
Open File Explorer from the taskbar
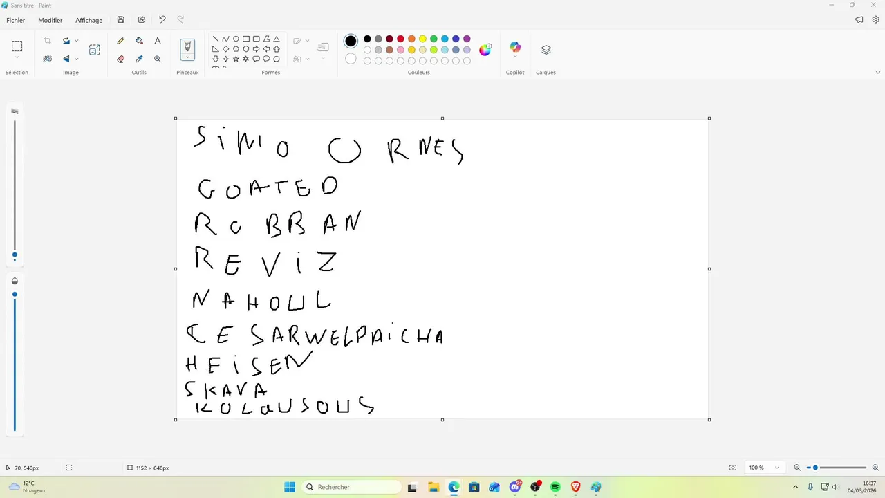point(433,487)
